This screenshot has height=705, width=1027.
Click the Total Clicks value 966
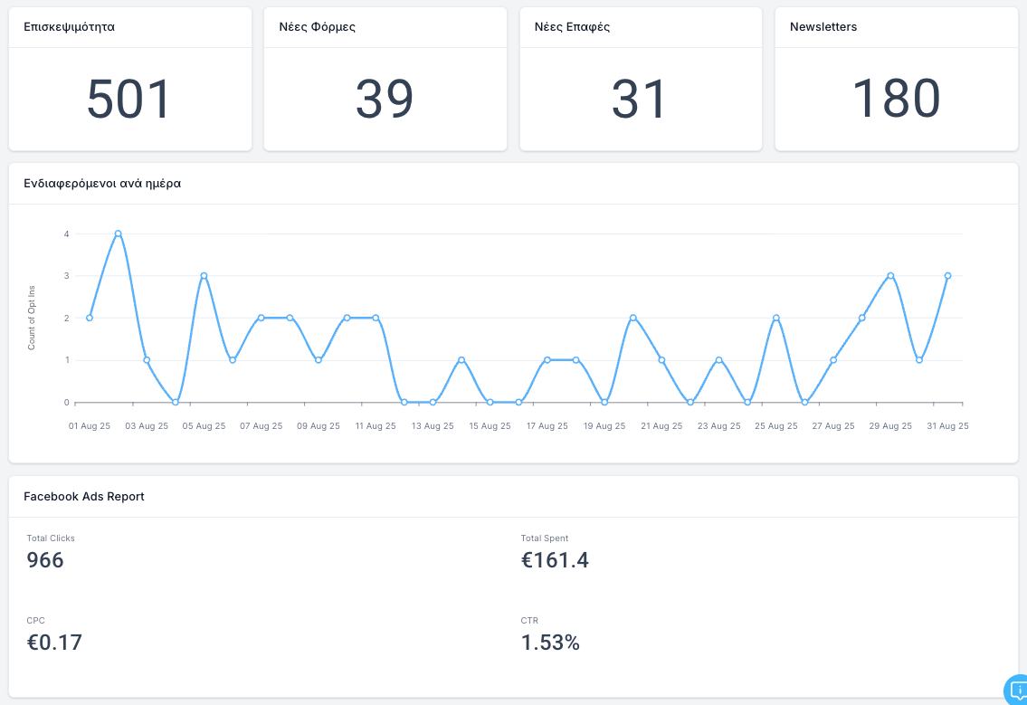point(45,560)
